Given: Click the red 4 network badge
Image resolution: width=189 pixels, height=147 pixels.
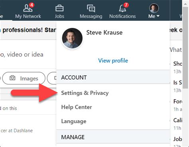Looking at the screenshot, I should pos(31,5).
